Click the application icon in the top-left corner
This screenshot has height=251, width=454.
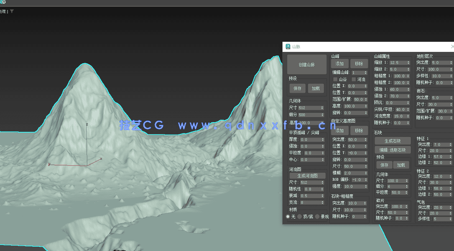(x=4, y=3)
